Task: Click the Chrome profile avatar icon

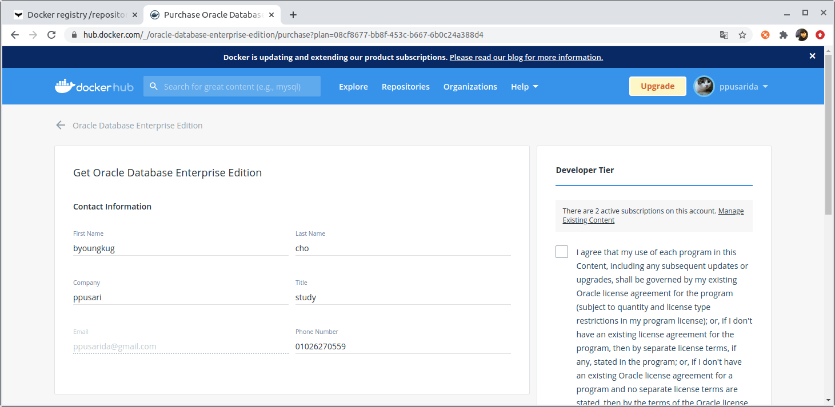Action: click(x=802, y=35)
